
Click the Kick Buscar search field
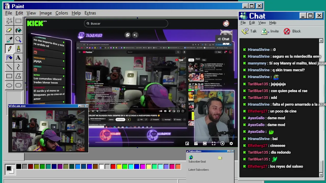(x=126, y=23)
